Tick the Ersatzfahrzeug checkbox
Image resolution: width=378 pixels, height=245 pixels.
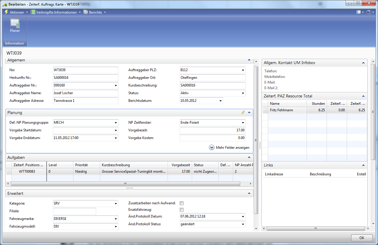point(182,210)
